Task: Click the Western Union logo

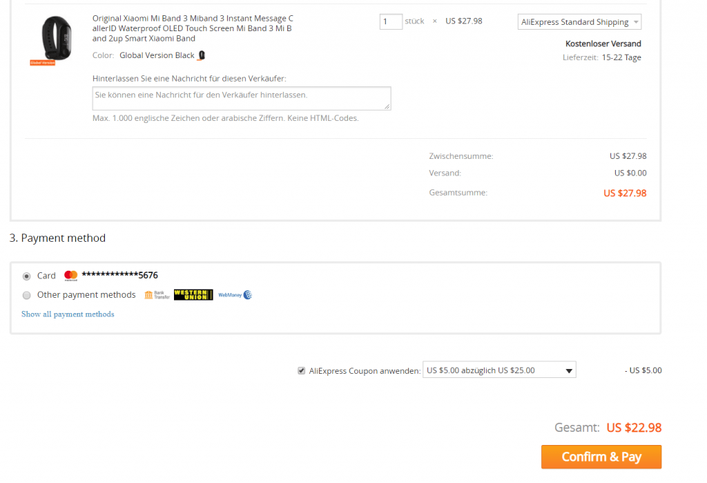Action: click(x=193, y=295)
